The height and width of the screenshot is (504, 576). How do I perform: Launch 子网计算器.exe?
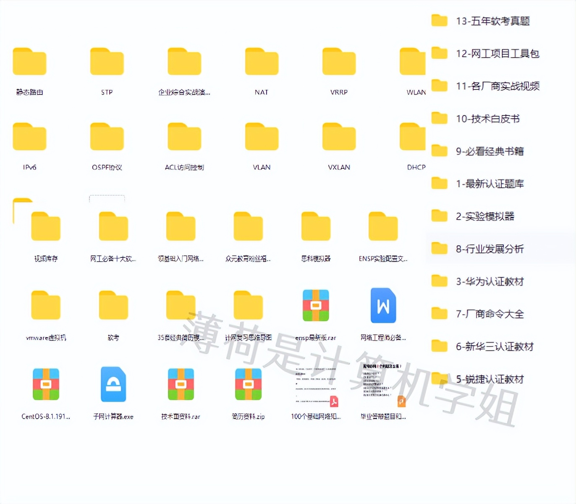(x=113, y=385)
